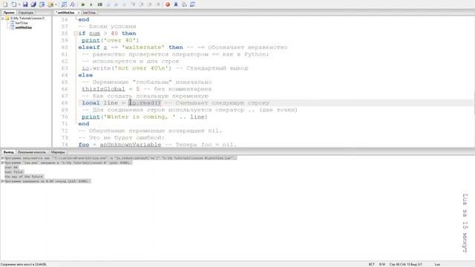Click line number 63 in the gutter

point(65,68)
